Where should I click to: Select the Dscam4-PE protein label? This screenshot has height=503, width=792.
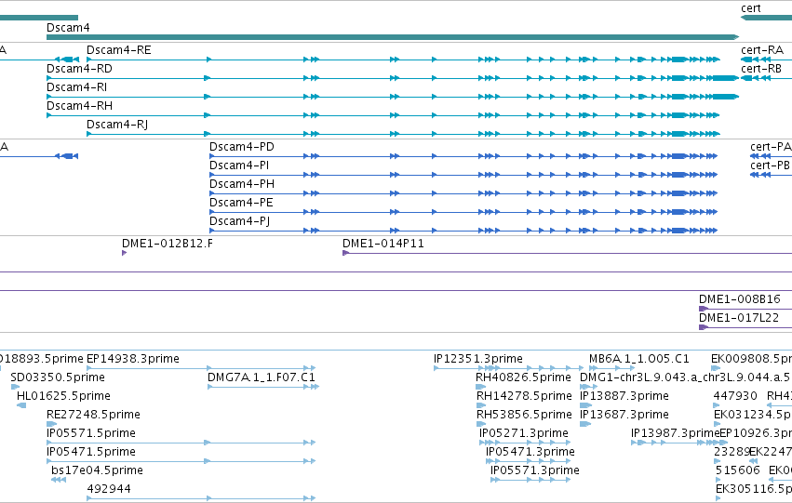click(241, 203)
